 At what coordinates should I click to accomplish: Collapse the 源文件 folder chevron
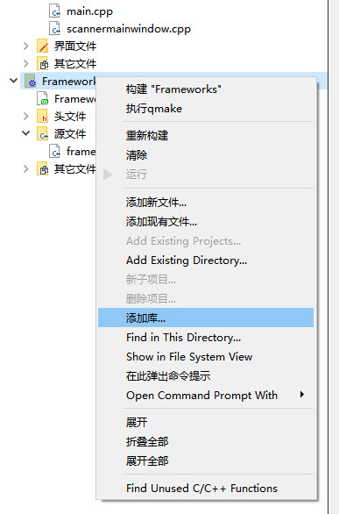click(26, 133)
